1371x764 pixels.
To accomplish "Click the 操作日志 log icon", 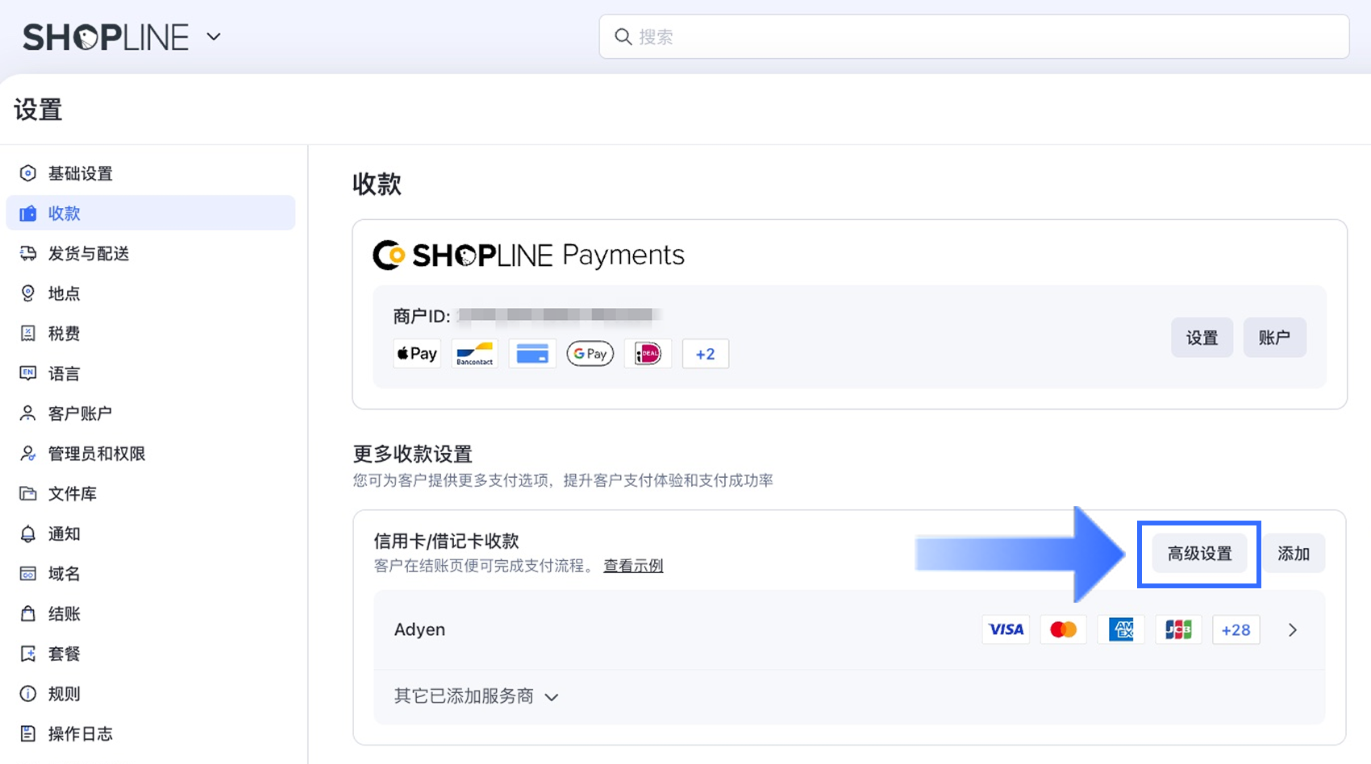I will coord(28,733).
